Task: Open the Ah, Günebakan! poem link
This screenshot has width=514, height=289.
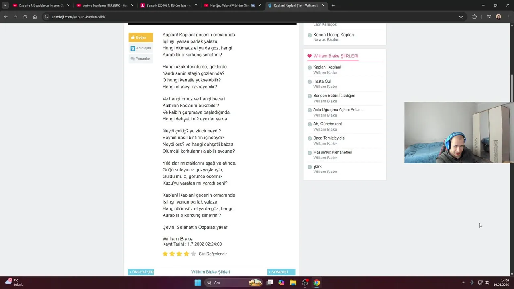Action: coord(327,124)
